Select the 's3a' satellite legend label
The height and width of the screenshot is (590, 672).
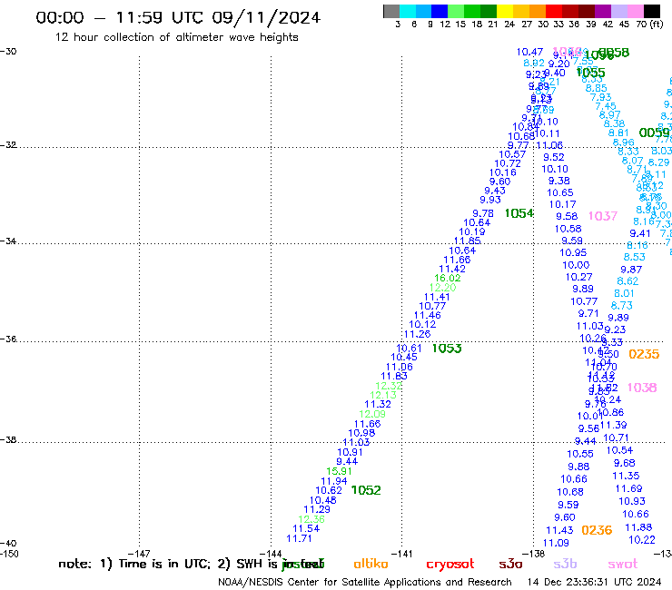pyautogui.click(x=510, y=564)
